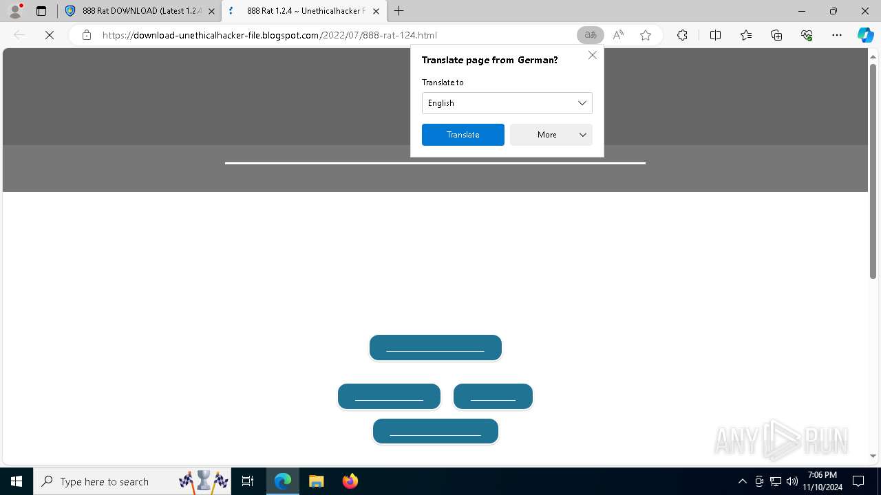
Task: Show hidden system tray icons
Action: (742, 481)
